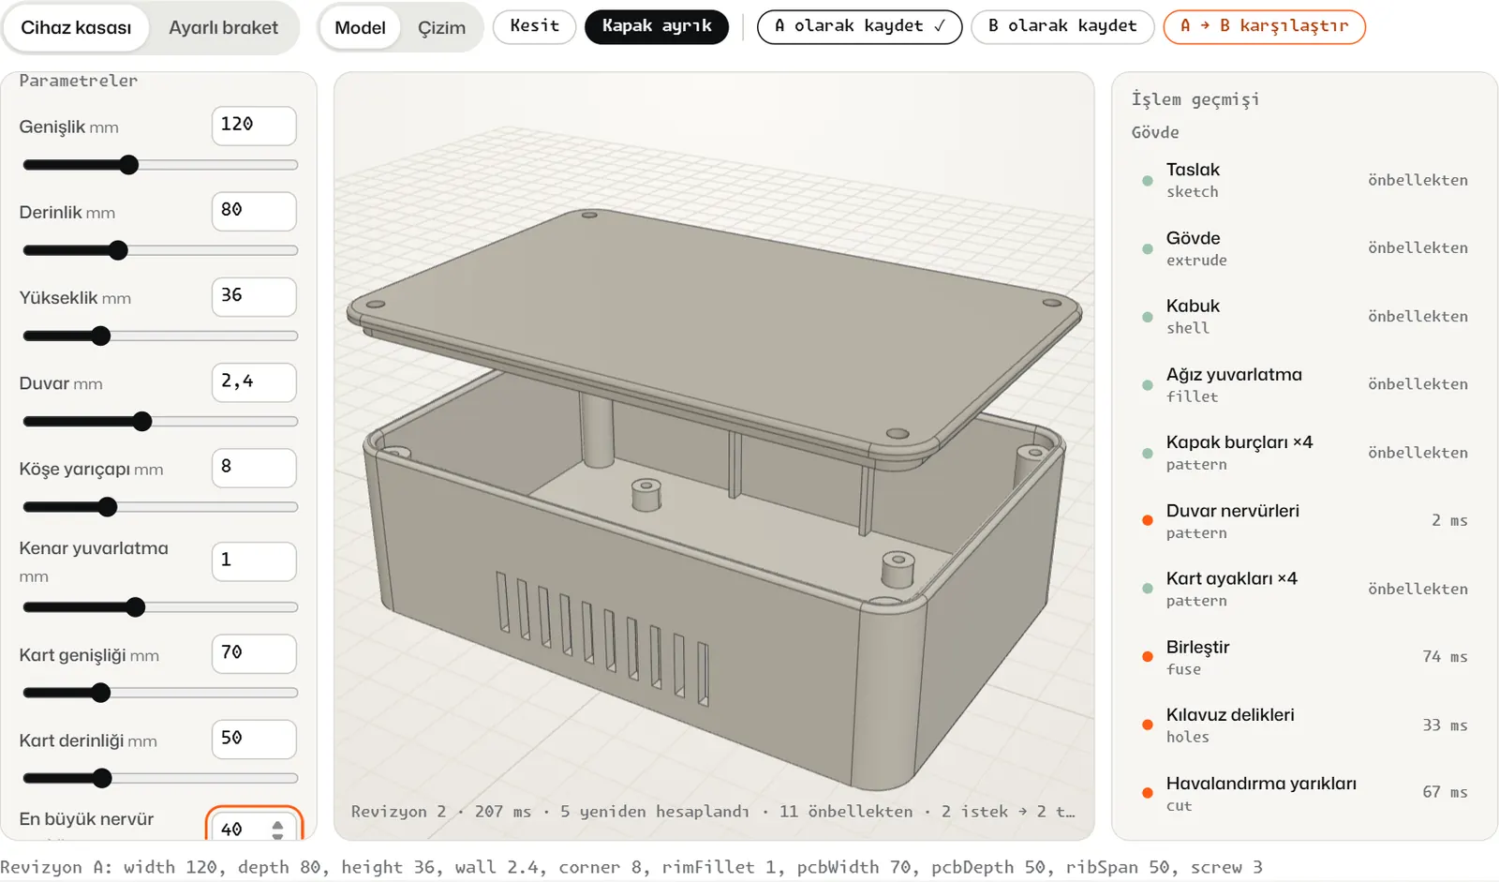Image resolution: width=1499 pixels, height=882 pixels.
Task: Switch to the Cihaz kasası tab
Action: (x=76, y=28)
